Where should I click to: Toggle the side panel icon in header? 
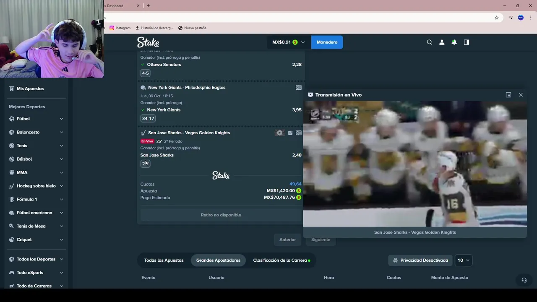click(x=466, y=42)
